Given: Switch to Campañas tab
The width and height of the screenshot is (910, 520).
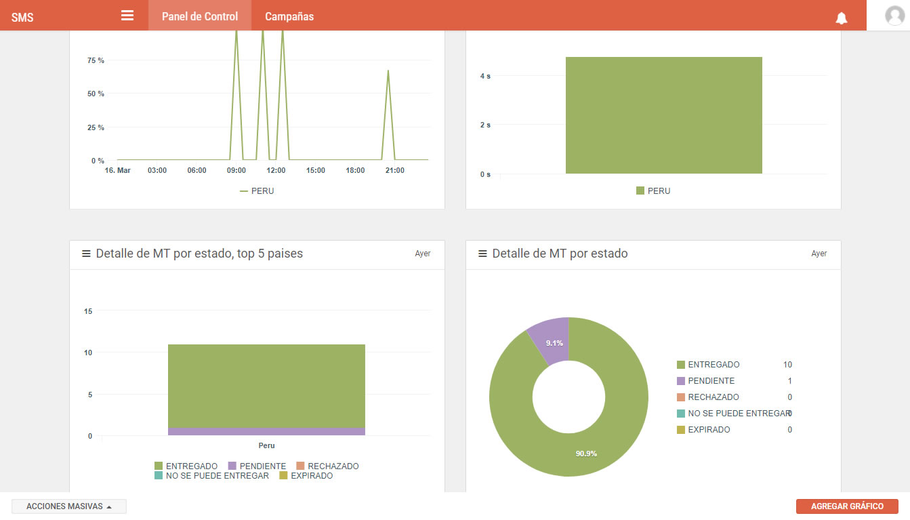Looking at the screenshot, I should point(289,16).
